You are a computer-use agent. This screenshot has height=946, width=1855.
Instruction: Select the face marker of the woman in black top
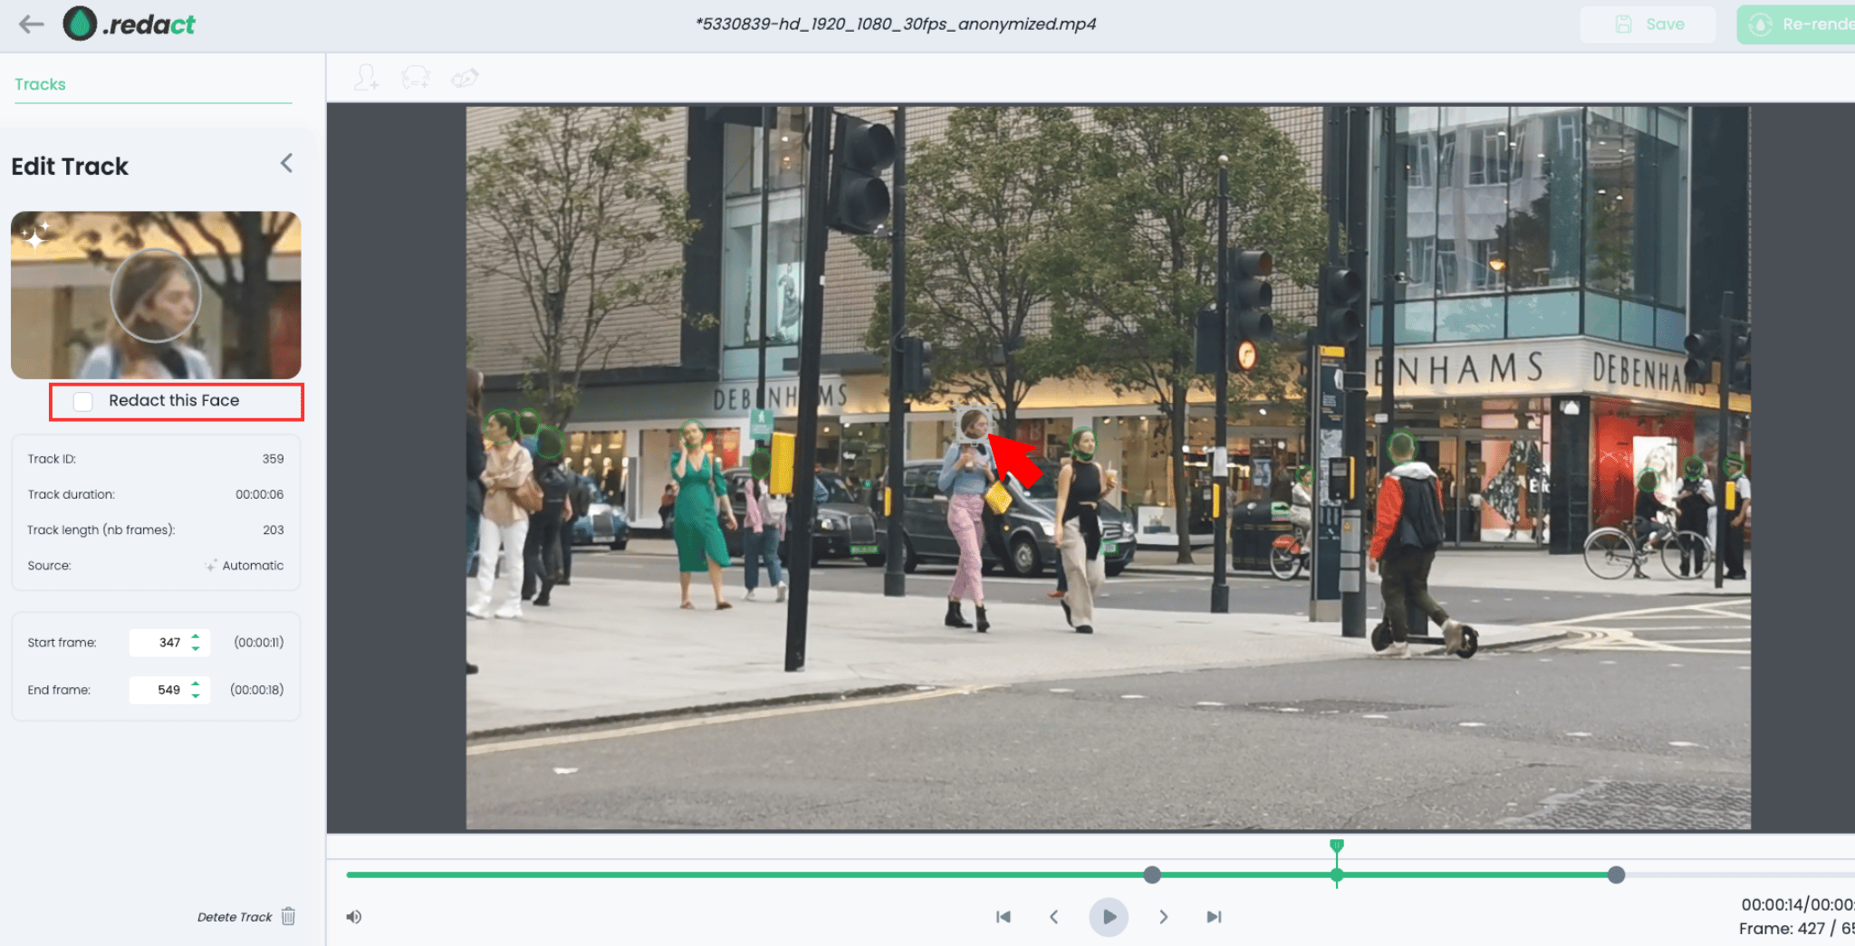coord(1083,443)
